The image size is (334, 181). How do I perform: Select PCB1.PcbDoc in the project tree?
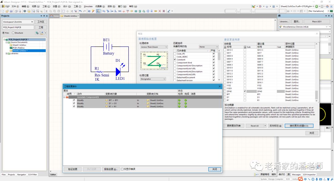pos(19,48)
